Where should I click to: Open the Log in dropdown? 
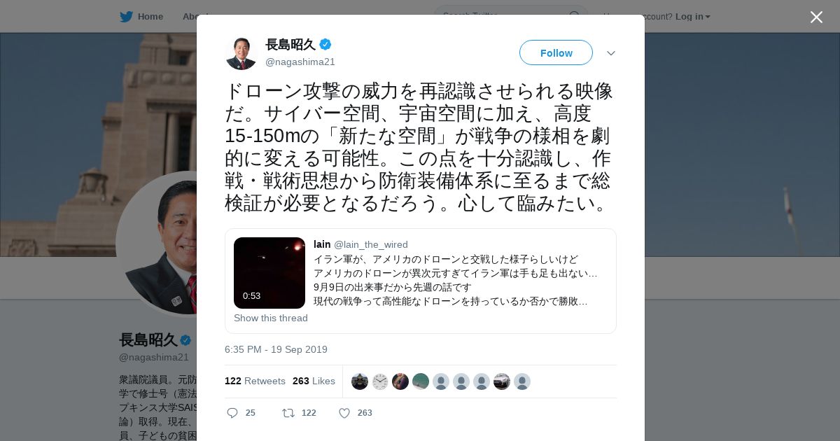pyautogui.click(x=693, y=16)
